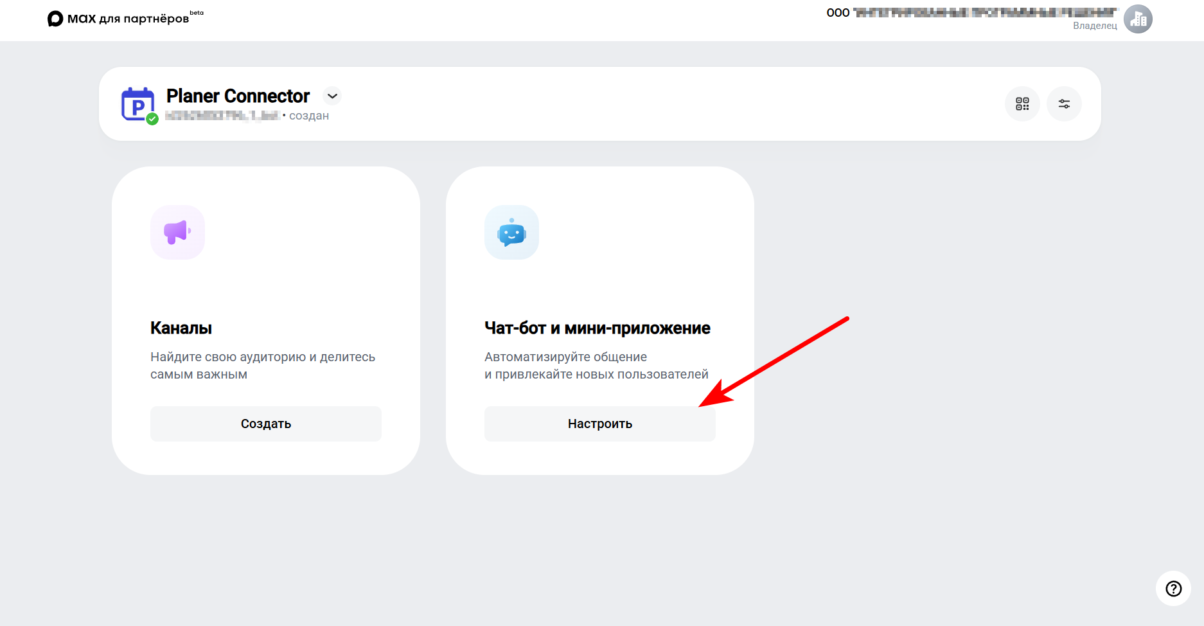This screenshot has width=1204, height=626.
Task: Open the "MAX для партнёров" home link
Action: pos(128,19)
